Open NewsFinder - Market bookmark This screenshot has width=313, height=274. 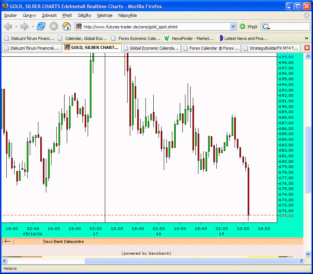[189, 38]
